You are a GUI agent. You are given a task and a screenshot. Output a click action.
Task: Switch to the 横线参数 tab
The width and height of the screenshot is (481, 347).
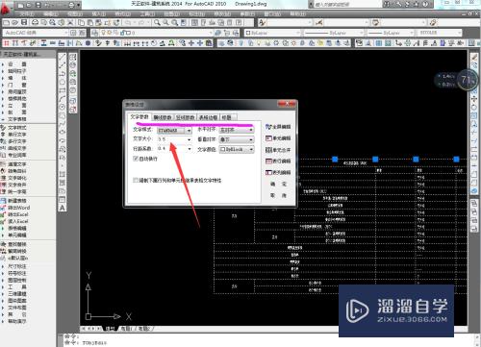[163, 117]
